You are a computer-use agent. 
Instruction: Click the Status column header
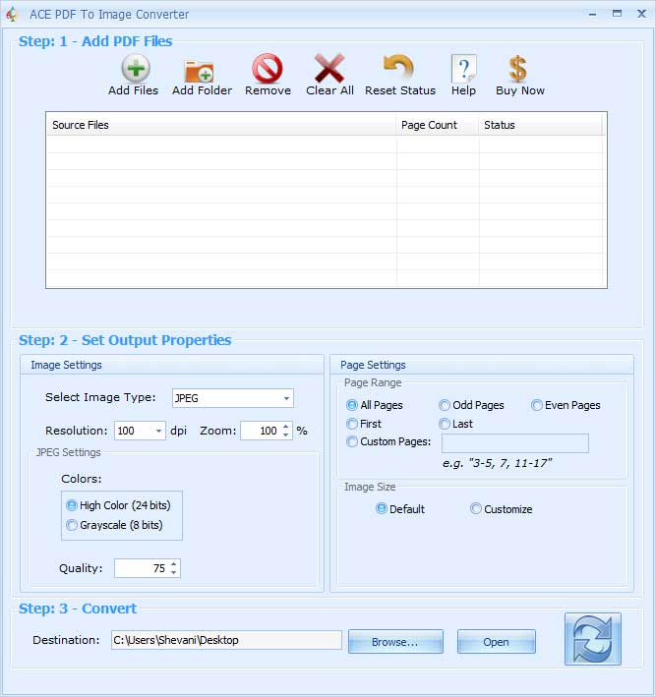[540, 125]
